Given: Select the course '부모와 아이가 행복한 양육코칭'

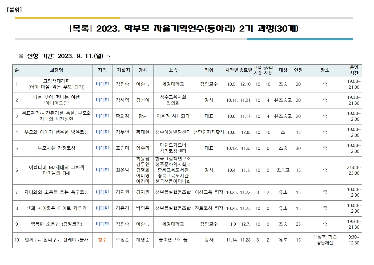Looking at the screenshot, I should [57, 132].
